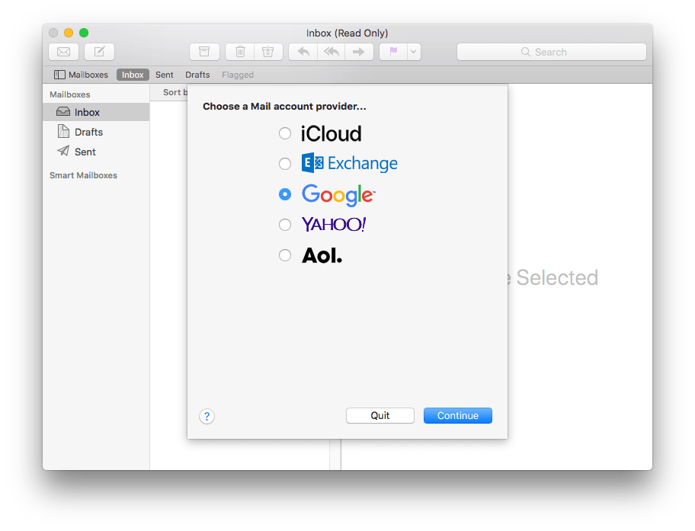
Task: Select the Yahoo! radio button
Action: click(285, 225)
